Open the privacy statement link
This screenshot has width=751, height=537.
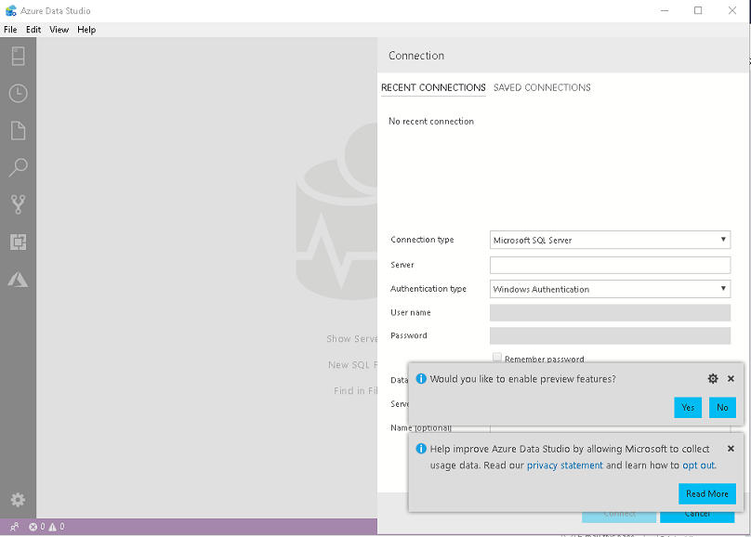pos(565,465)
